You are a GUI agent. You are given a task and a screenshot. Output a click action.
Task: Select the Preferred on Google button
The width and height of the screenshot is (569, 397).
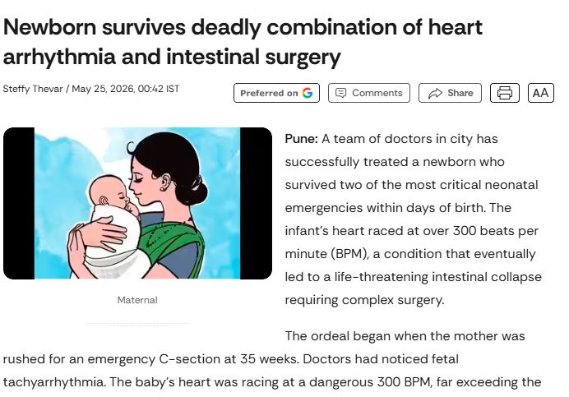[x=276, y=93]
